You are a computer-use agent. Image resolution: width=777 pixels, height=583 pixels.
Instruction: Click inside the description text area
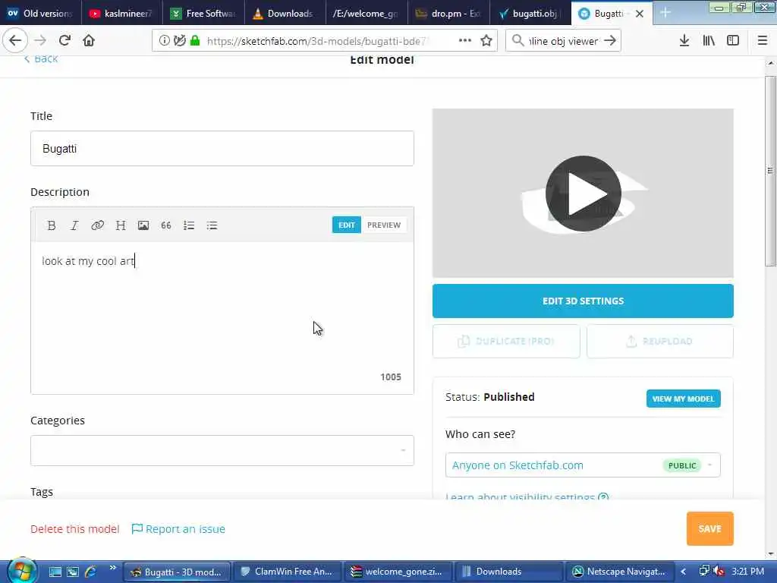(222, 317)
